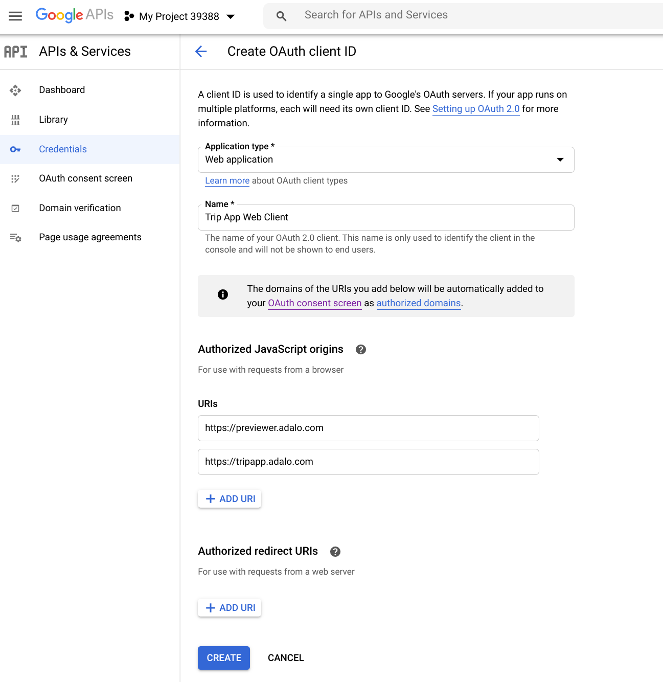Click the search magnifier icon

(x=281, y=16)
